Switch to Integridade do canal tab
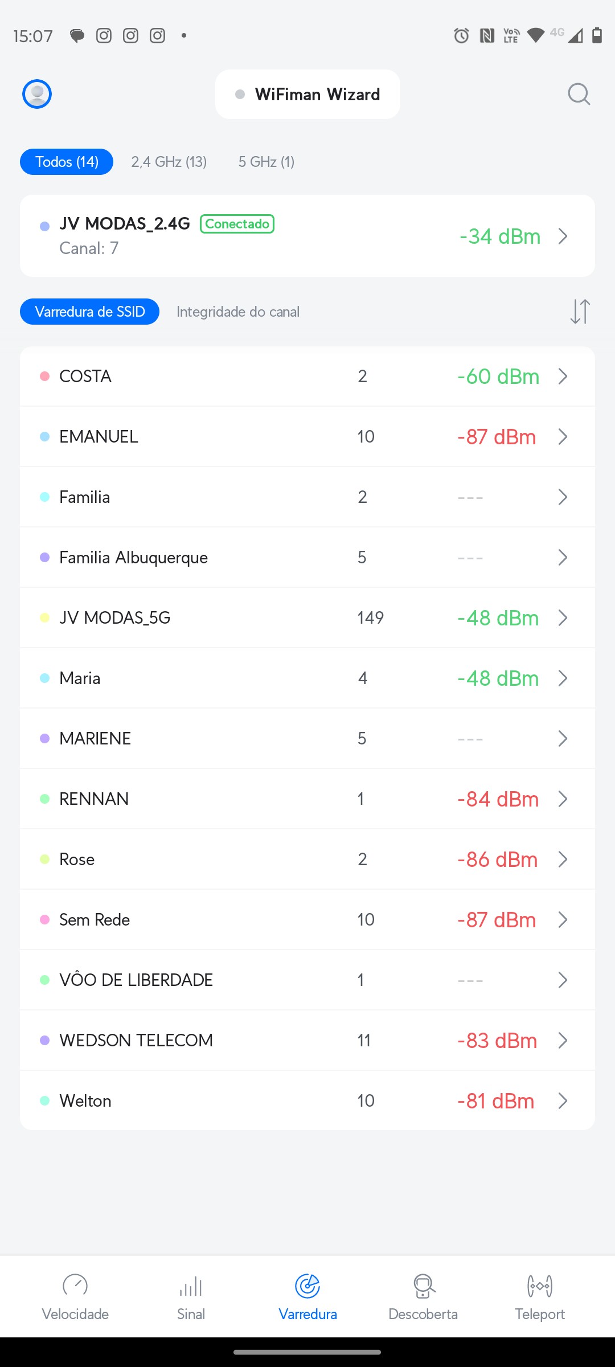 (238, 312)
